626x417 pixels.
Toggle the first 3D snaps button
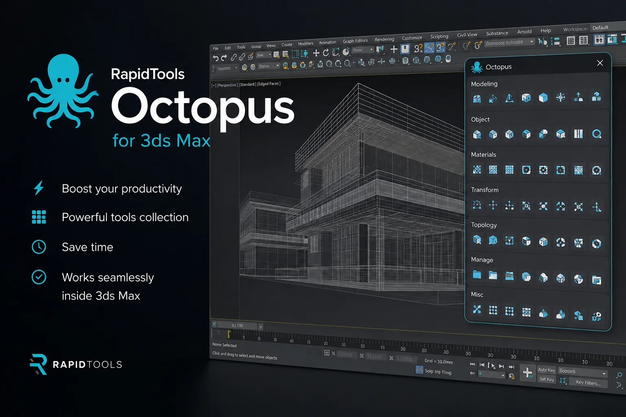(418, 48)
